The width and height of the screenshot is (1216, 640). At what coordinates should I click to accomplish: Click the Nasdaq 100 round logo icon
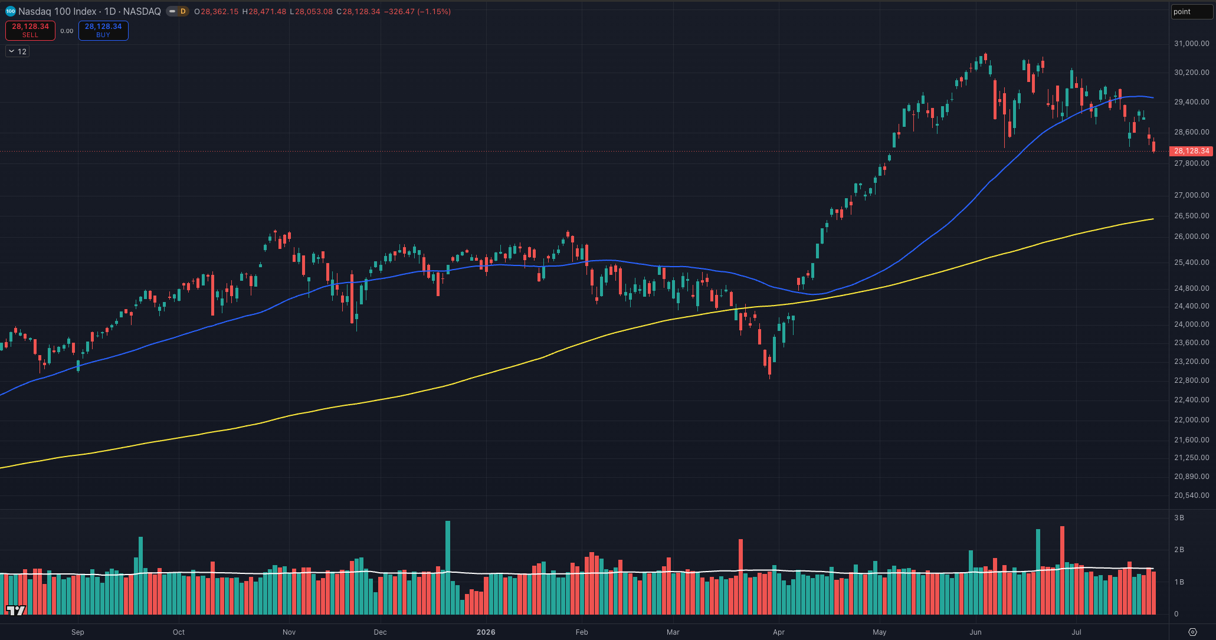(x=10, y=11)
